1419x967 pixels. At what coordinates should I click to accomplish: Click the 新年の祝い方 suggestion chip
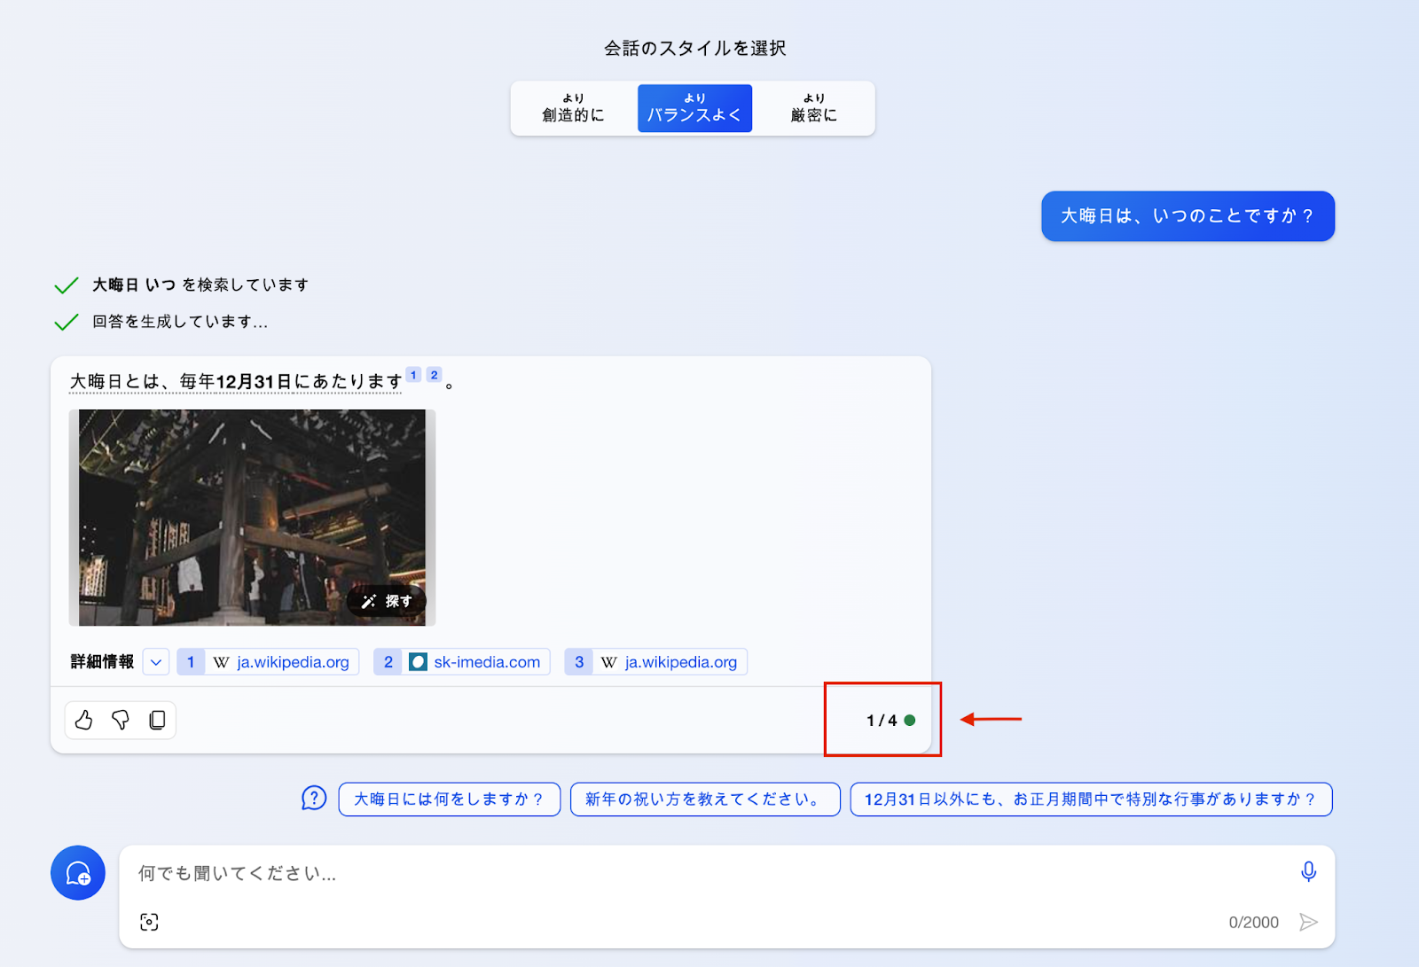pyautogui.click(x=704, y=799)
